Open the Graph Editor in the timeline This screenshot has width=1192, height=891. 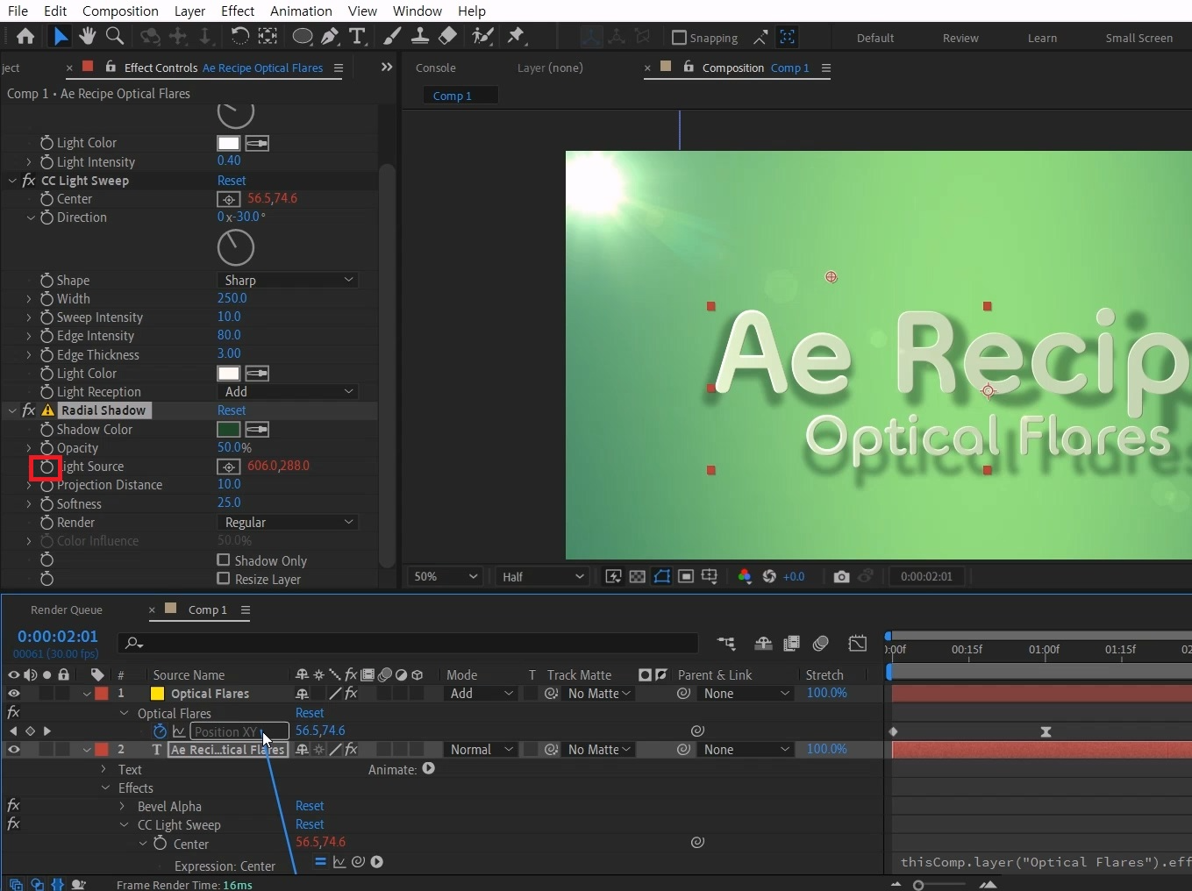[858, 644]
